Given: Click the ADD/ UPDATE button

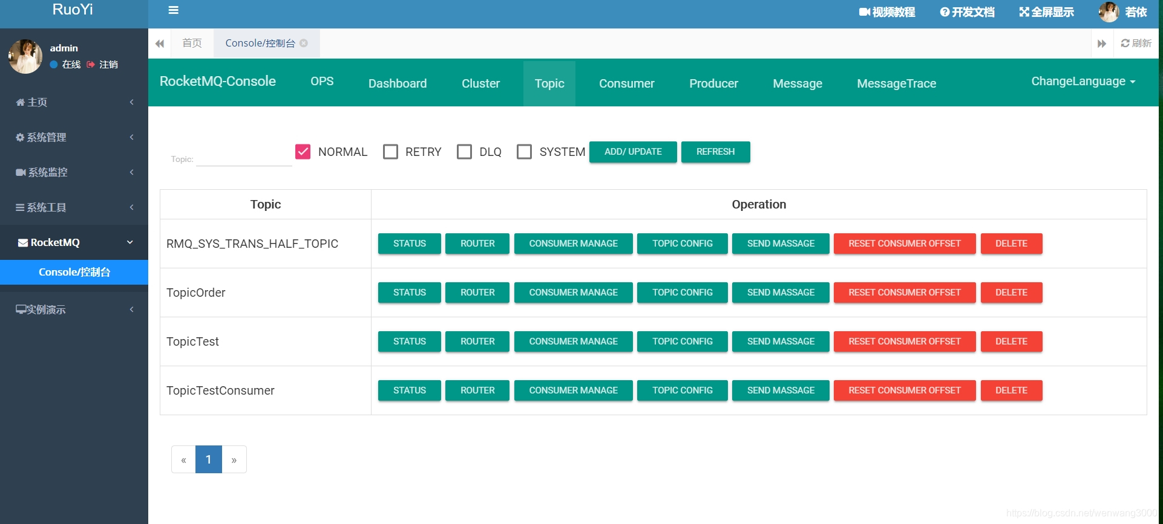Looking at the screenshot, I should coord(633,152).
